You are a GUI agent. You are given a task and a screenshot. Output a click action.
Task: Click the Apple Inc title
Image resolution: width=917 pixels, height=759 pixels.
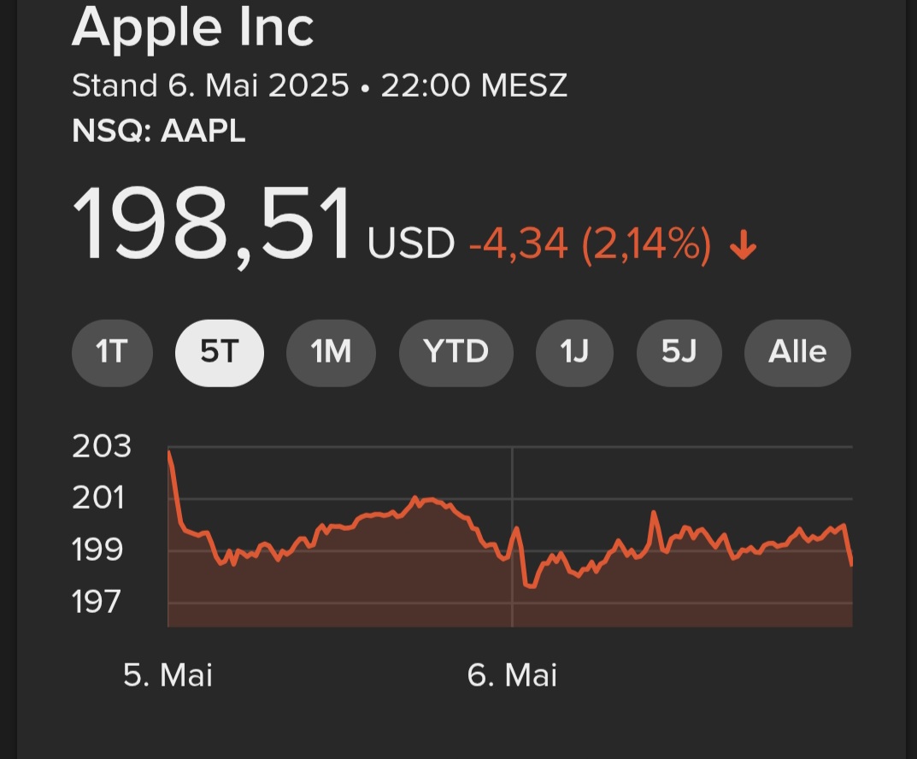click(193, 28)
